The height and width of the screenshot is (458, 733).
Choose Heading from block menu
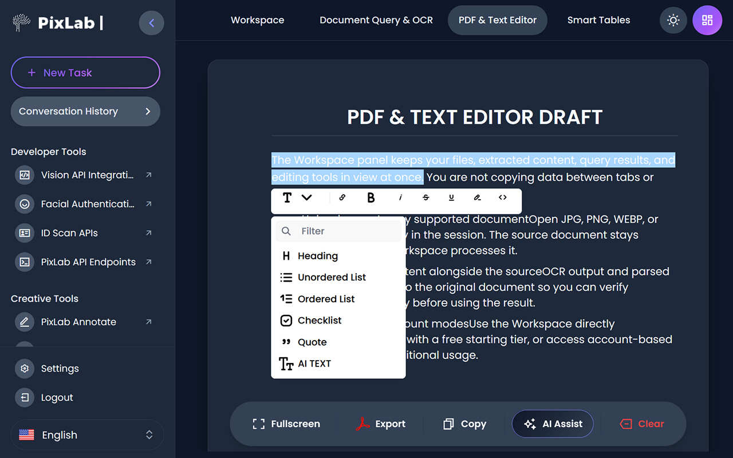tap(338, 256)
